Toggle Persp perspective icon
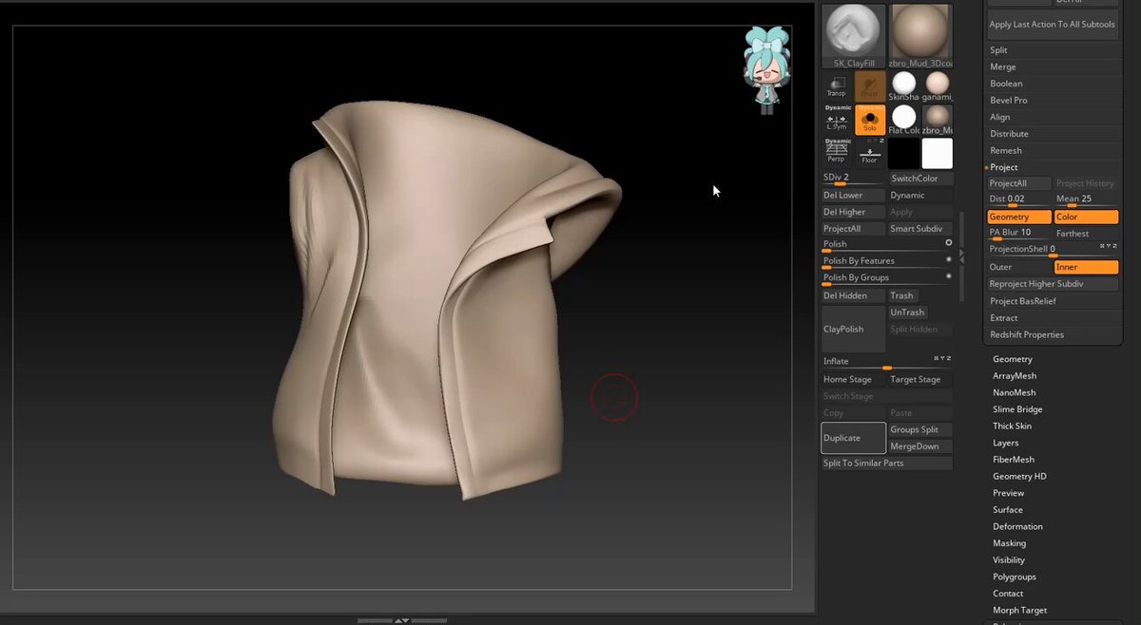 point(838,152)
